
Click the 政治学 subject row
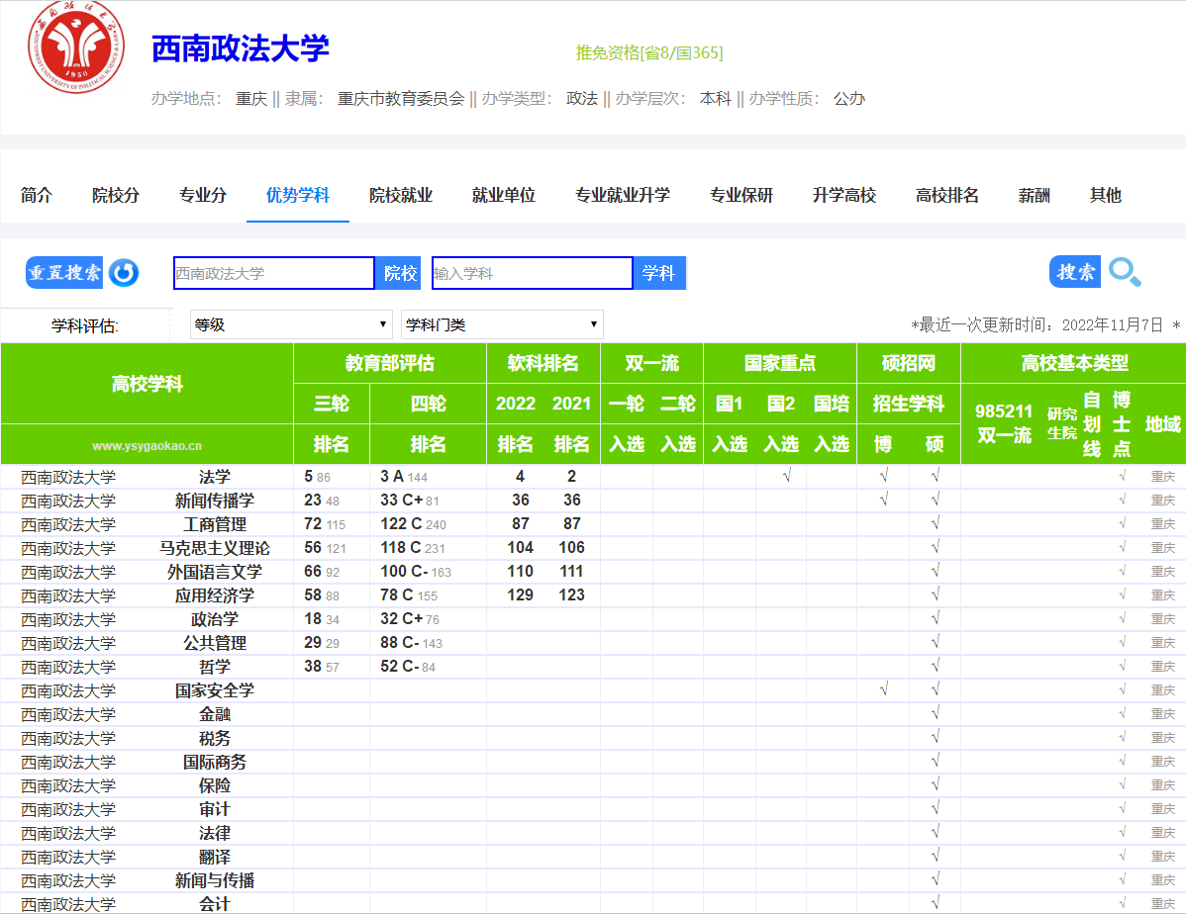click(592, 619)
